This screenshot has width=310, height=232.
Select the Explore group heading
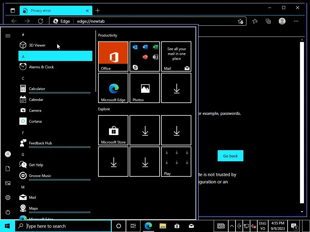point(104,109)
